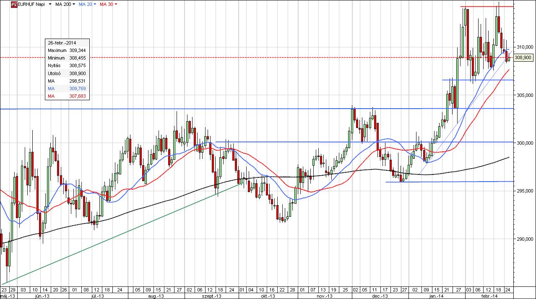Select the red resistance line at chart top
The height and width of the screenshot is (299, 536).
tap(487, 7)
